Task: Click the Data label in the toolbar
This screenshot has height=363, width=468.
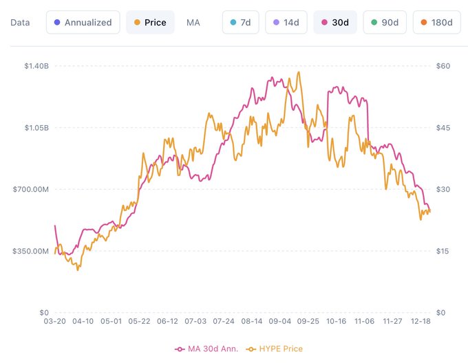Action: coord(20,22)
